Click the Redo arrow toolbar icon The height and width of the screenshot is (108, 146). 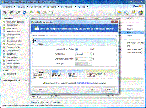pos(11,13)
